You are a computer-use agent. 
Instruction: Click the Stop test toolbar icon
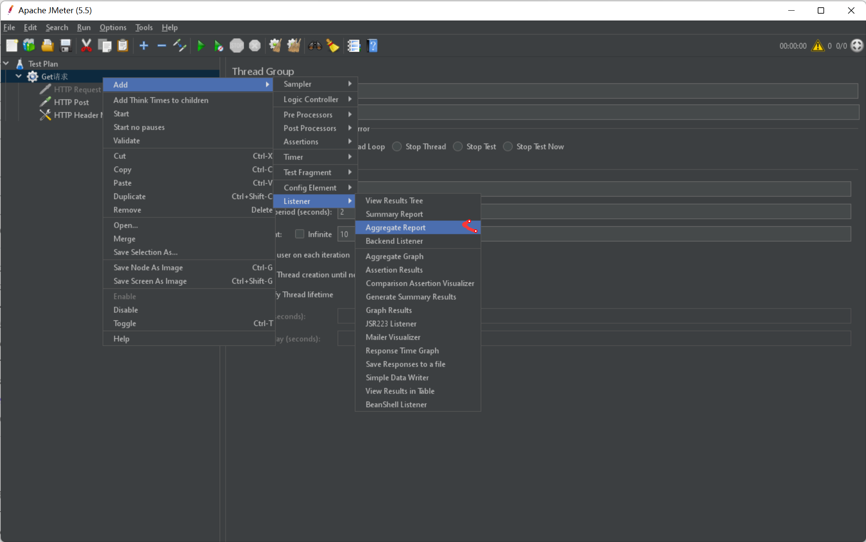pos(237,45)
